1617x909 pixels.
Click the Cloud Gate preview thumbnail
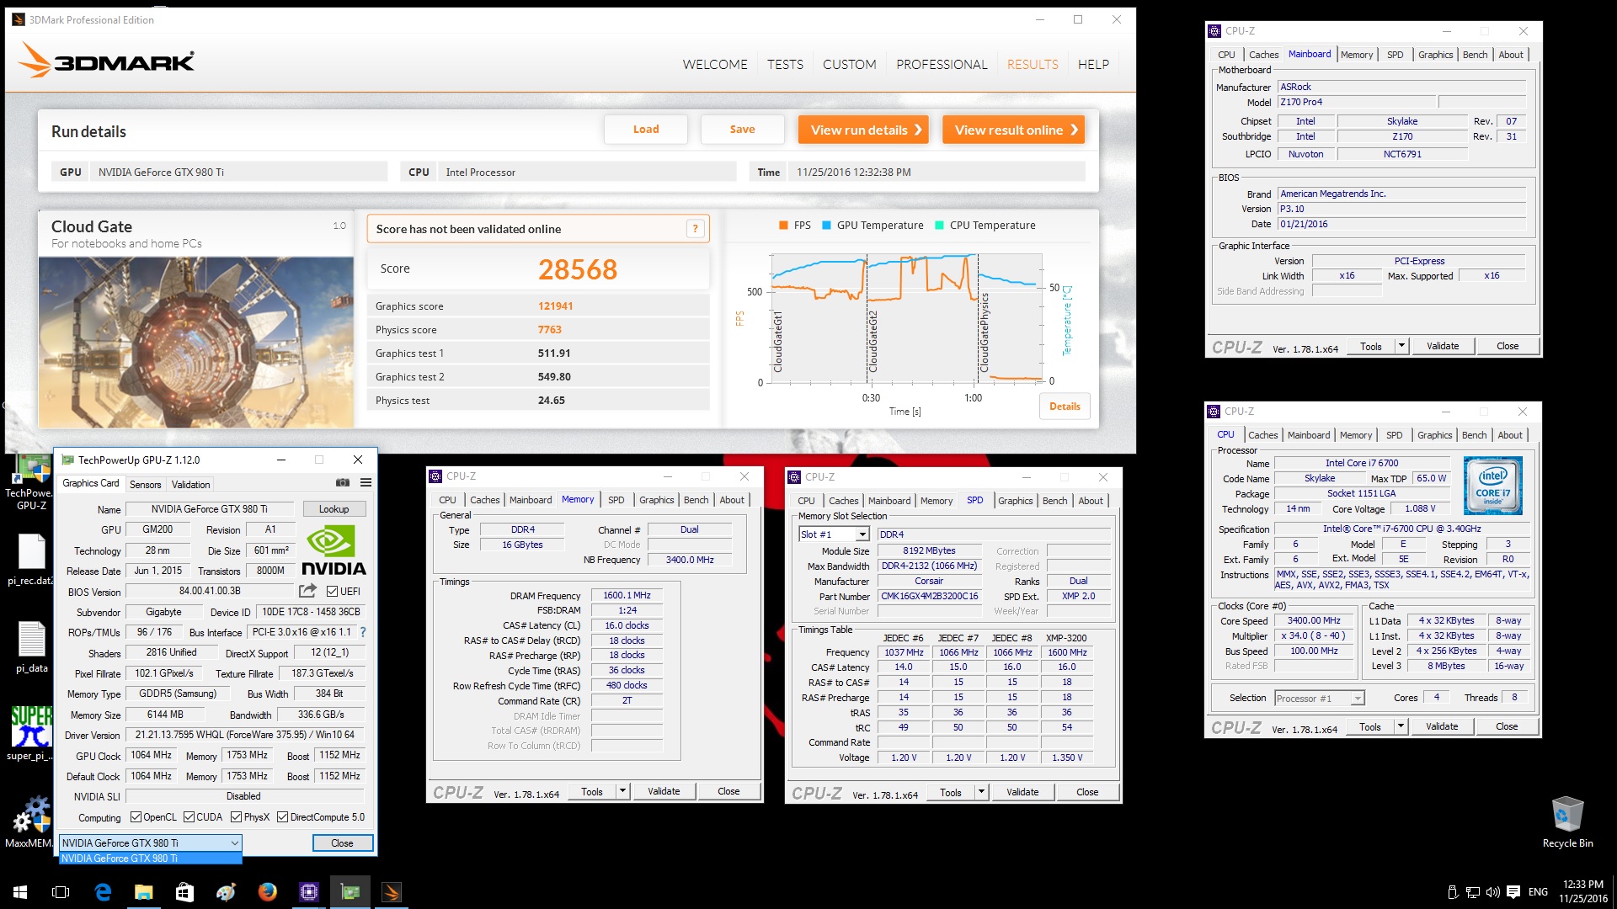(x=195, y=342)
